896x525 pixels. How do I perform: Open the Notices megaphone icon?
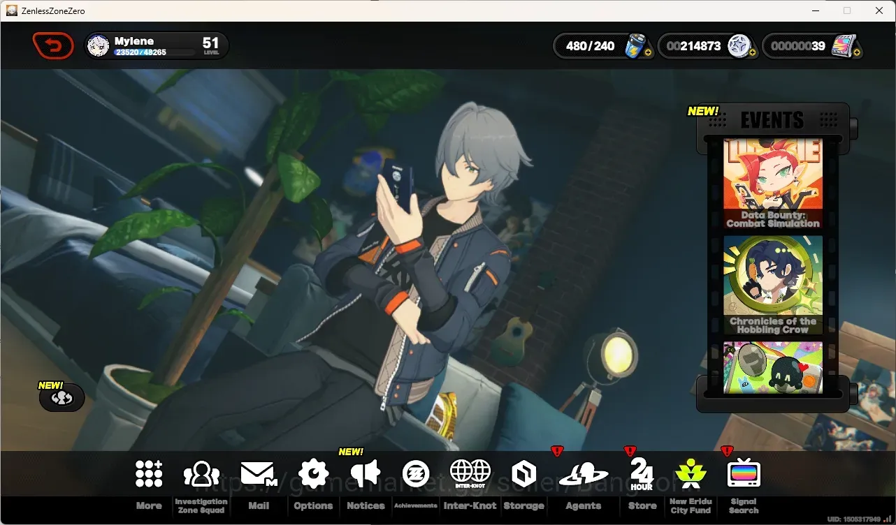[x=366, y=474]
